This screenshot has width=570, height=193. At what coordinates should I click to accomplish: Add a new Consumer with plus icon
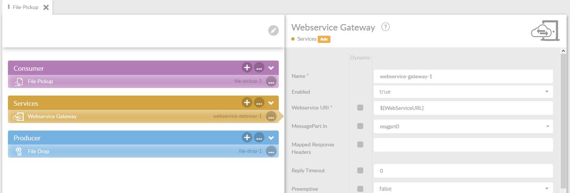click(x=247, y=68)
